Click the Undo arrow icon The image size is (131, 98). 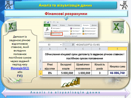tap(50, 22)
